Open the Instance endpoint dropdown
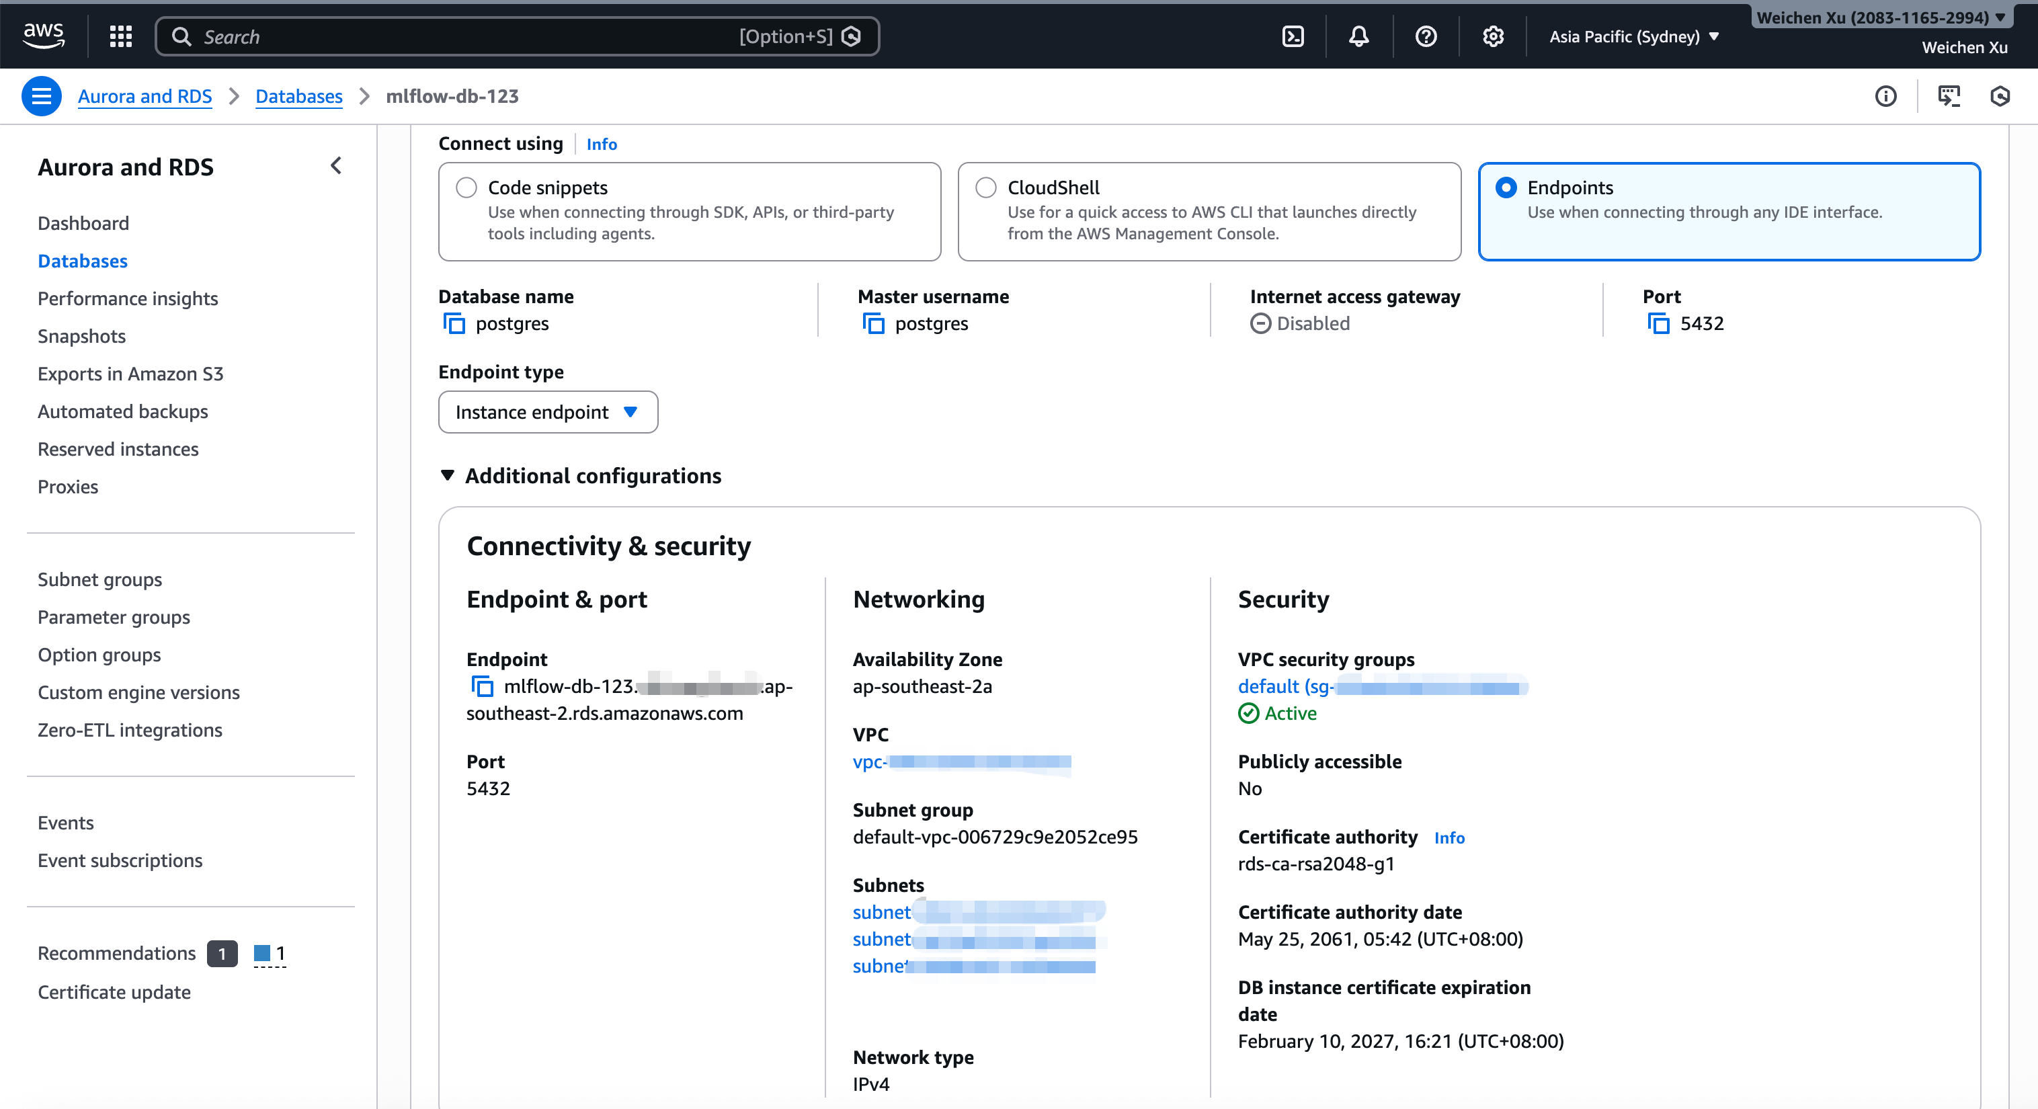This screenshot has width=2038, height=1109. tap(547, 412)
